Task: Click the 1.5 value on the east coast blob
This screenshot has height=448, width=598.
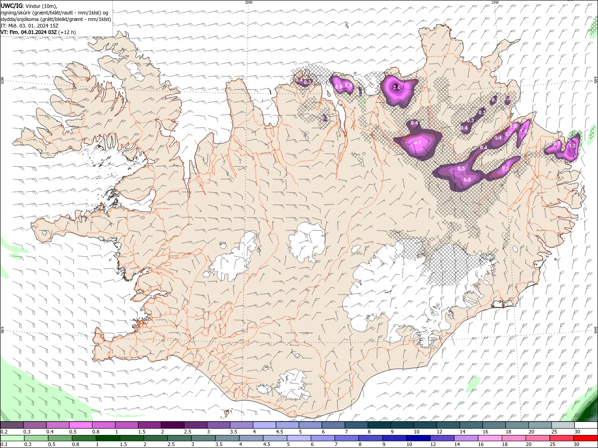Action: [572, 146]
